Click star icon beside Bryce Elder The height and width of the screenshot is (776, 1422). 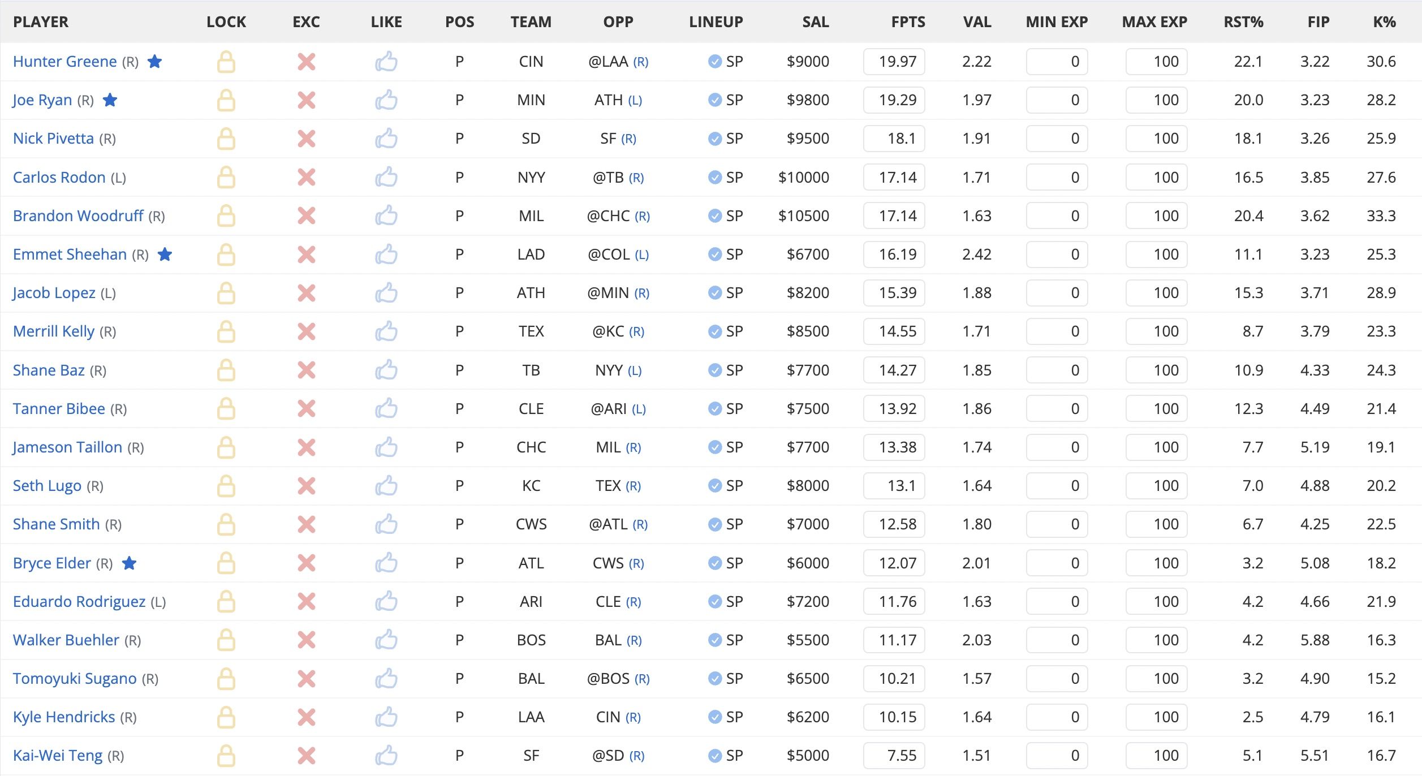click(130, 563)
